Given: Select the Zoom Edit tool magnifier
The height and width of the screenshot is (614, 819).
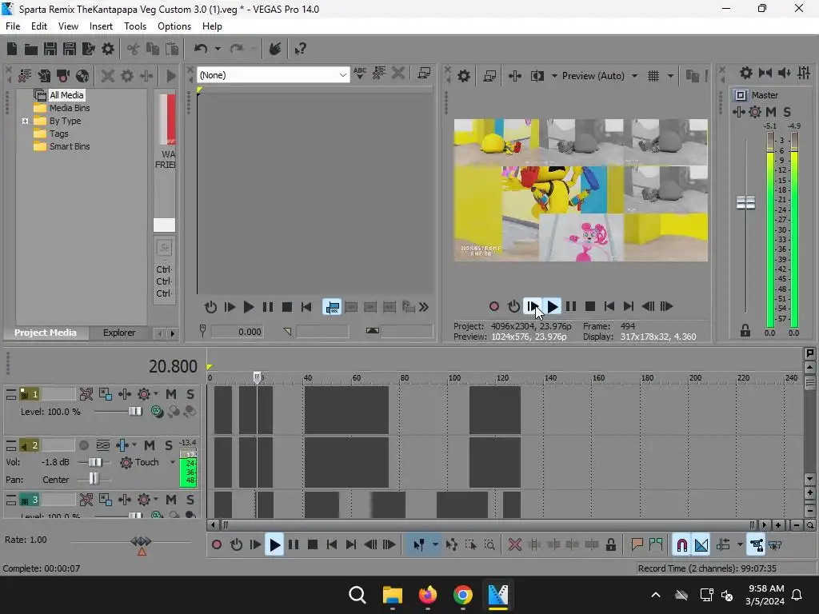Looking at the screenshot, I should pyautogui.click(x=489, y=545).
